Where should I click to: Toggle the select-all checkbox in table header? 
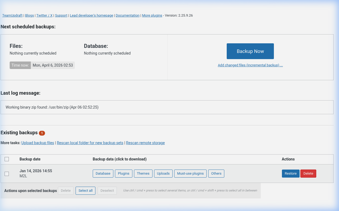(x=7, y=159)
